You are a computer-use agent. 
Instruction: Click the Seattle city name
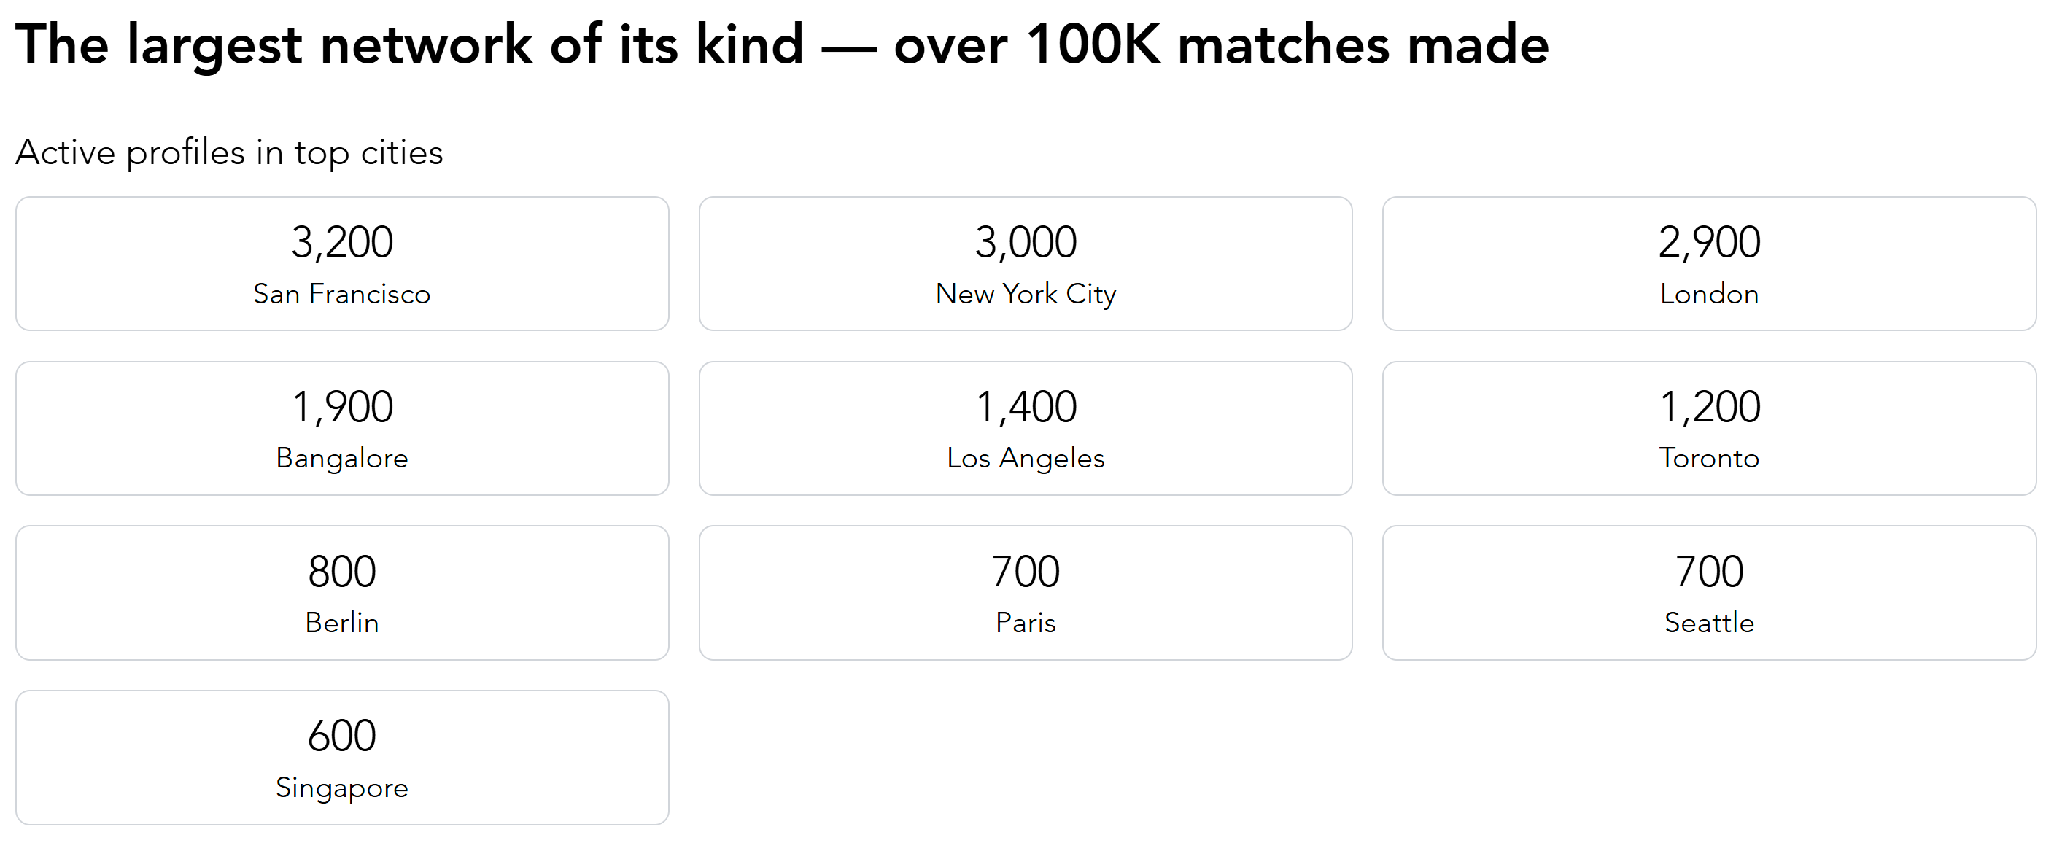[1709, 622]
